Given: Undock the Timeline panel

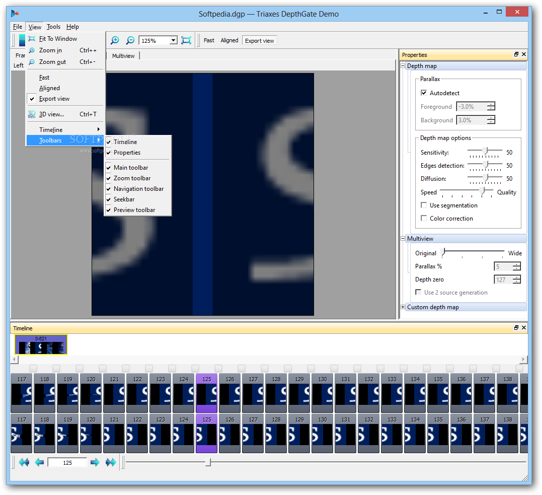Looking at the screenshot, I should (x=516, y=328).
